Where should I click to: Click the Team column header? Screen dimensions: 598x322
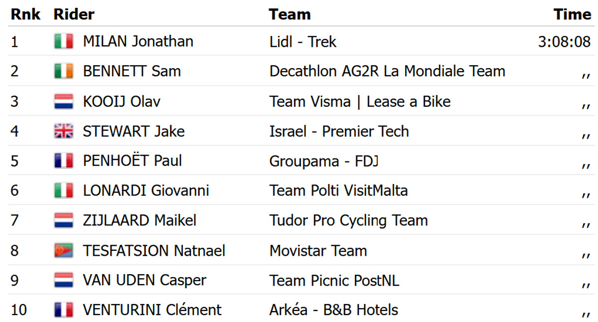[290, 14]
